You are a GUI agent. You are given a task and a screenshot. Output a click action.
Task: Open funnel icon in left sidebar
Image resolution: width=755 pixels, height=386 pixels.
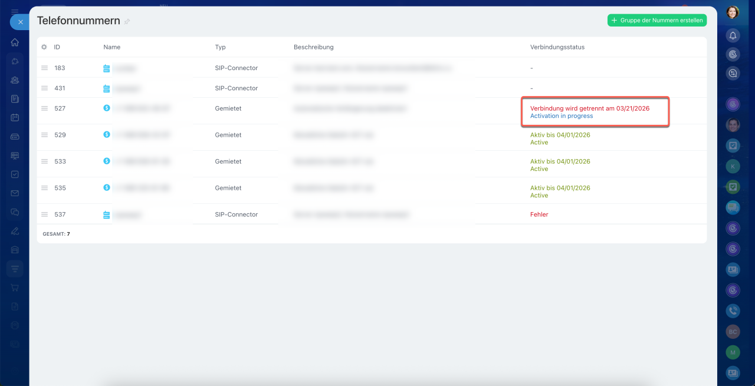coord(15,269)
